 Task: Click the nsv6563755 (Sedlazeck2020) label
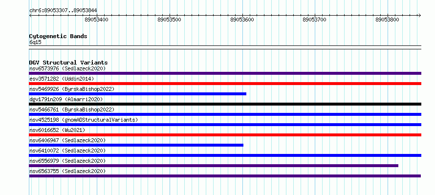coord(67,171)
